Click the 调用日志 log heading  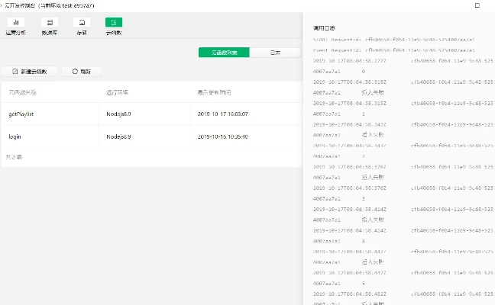tap(324, 28)
